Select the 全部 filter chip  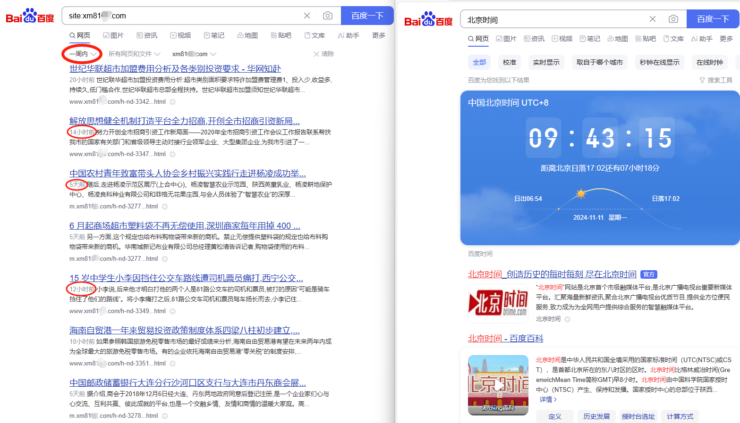coord(479,62)
